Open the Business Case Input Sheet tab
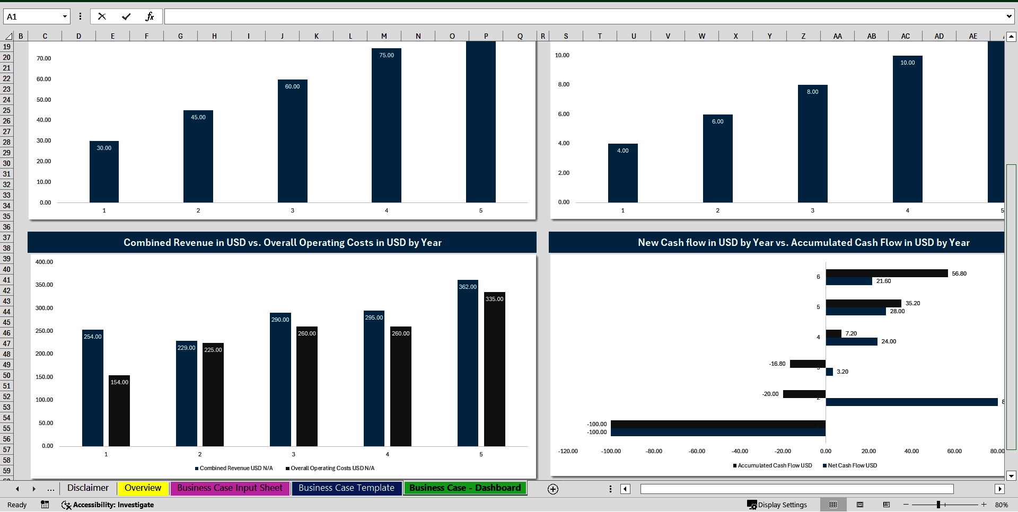This screenshot has width=1018, height=512. [230, 488]
